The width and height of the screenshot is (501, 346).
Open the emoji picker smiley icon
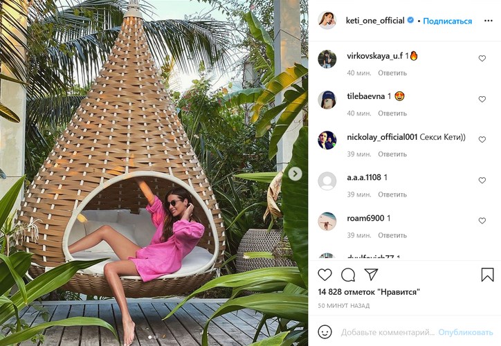click(325, 332)
